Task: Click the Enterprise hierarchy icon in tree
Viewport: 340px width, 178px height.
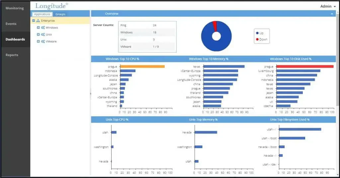Action: coord(38,21)
